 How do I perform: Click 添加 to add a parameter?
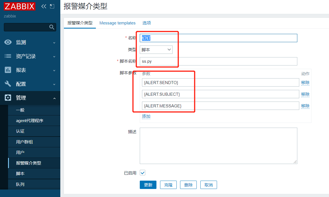146,116
